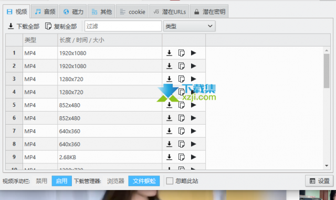336x200 pixels.
Task: Click the 类型 column header
Action: pos(40,40)
